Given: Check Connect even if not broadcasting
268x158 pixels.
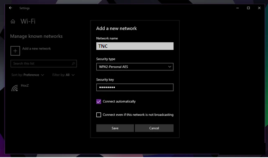Looking at the screenshot, I should click(99, 115).
